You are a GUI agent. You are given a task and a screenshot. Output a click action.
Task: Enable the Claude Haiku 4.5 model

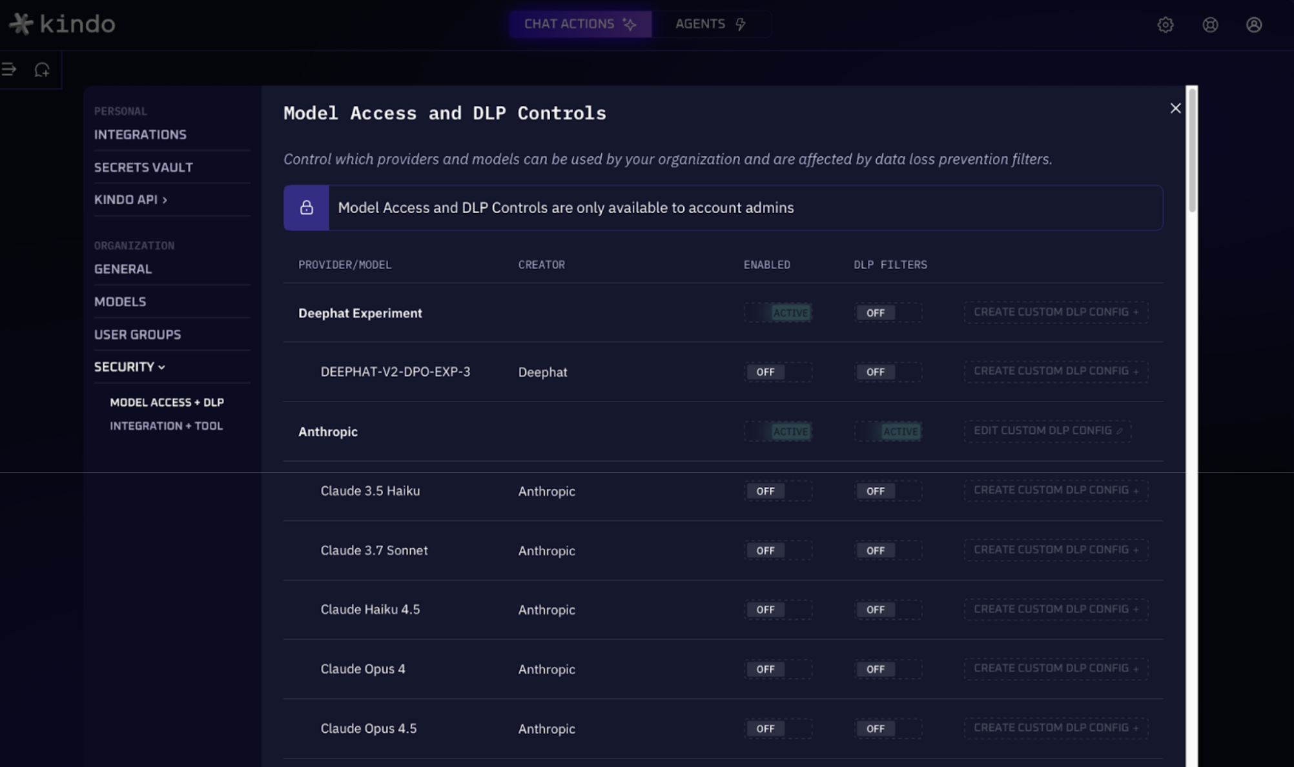point(777,609)
